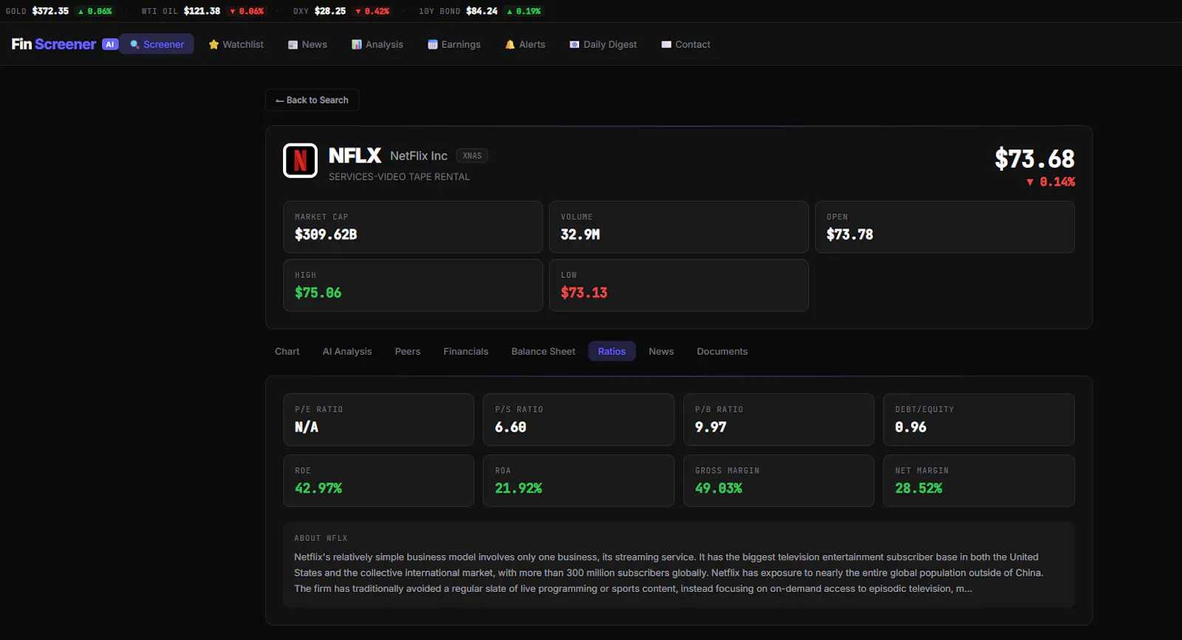Click the AI badge next to the logo
Image resolution: width=1182 pixels, height=640 pixels.
tap(110, 44)
